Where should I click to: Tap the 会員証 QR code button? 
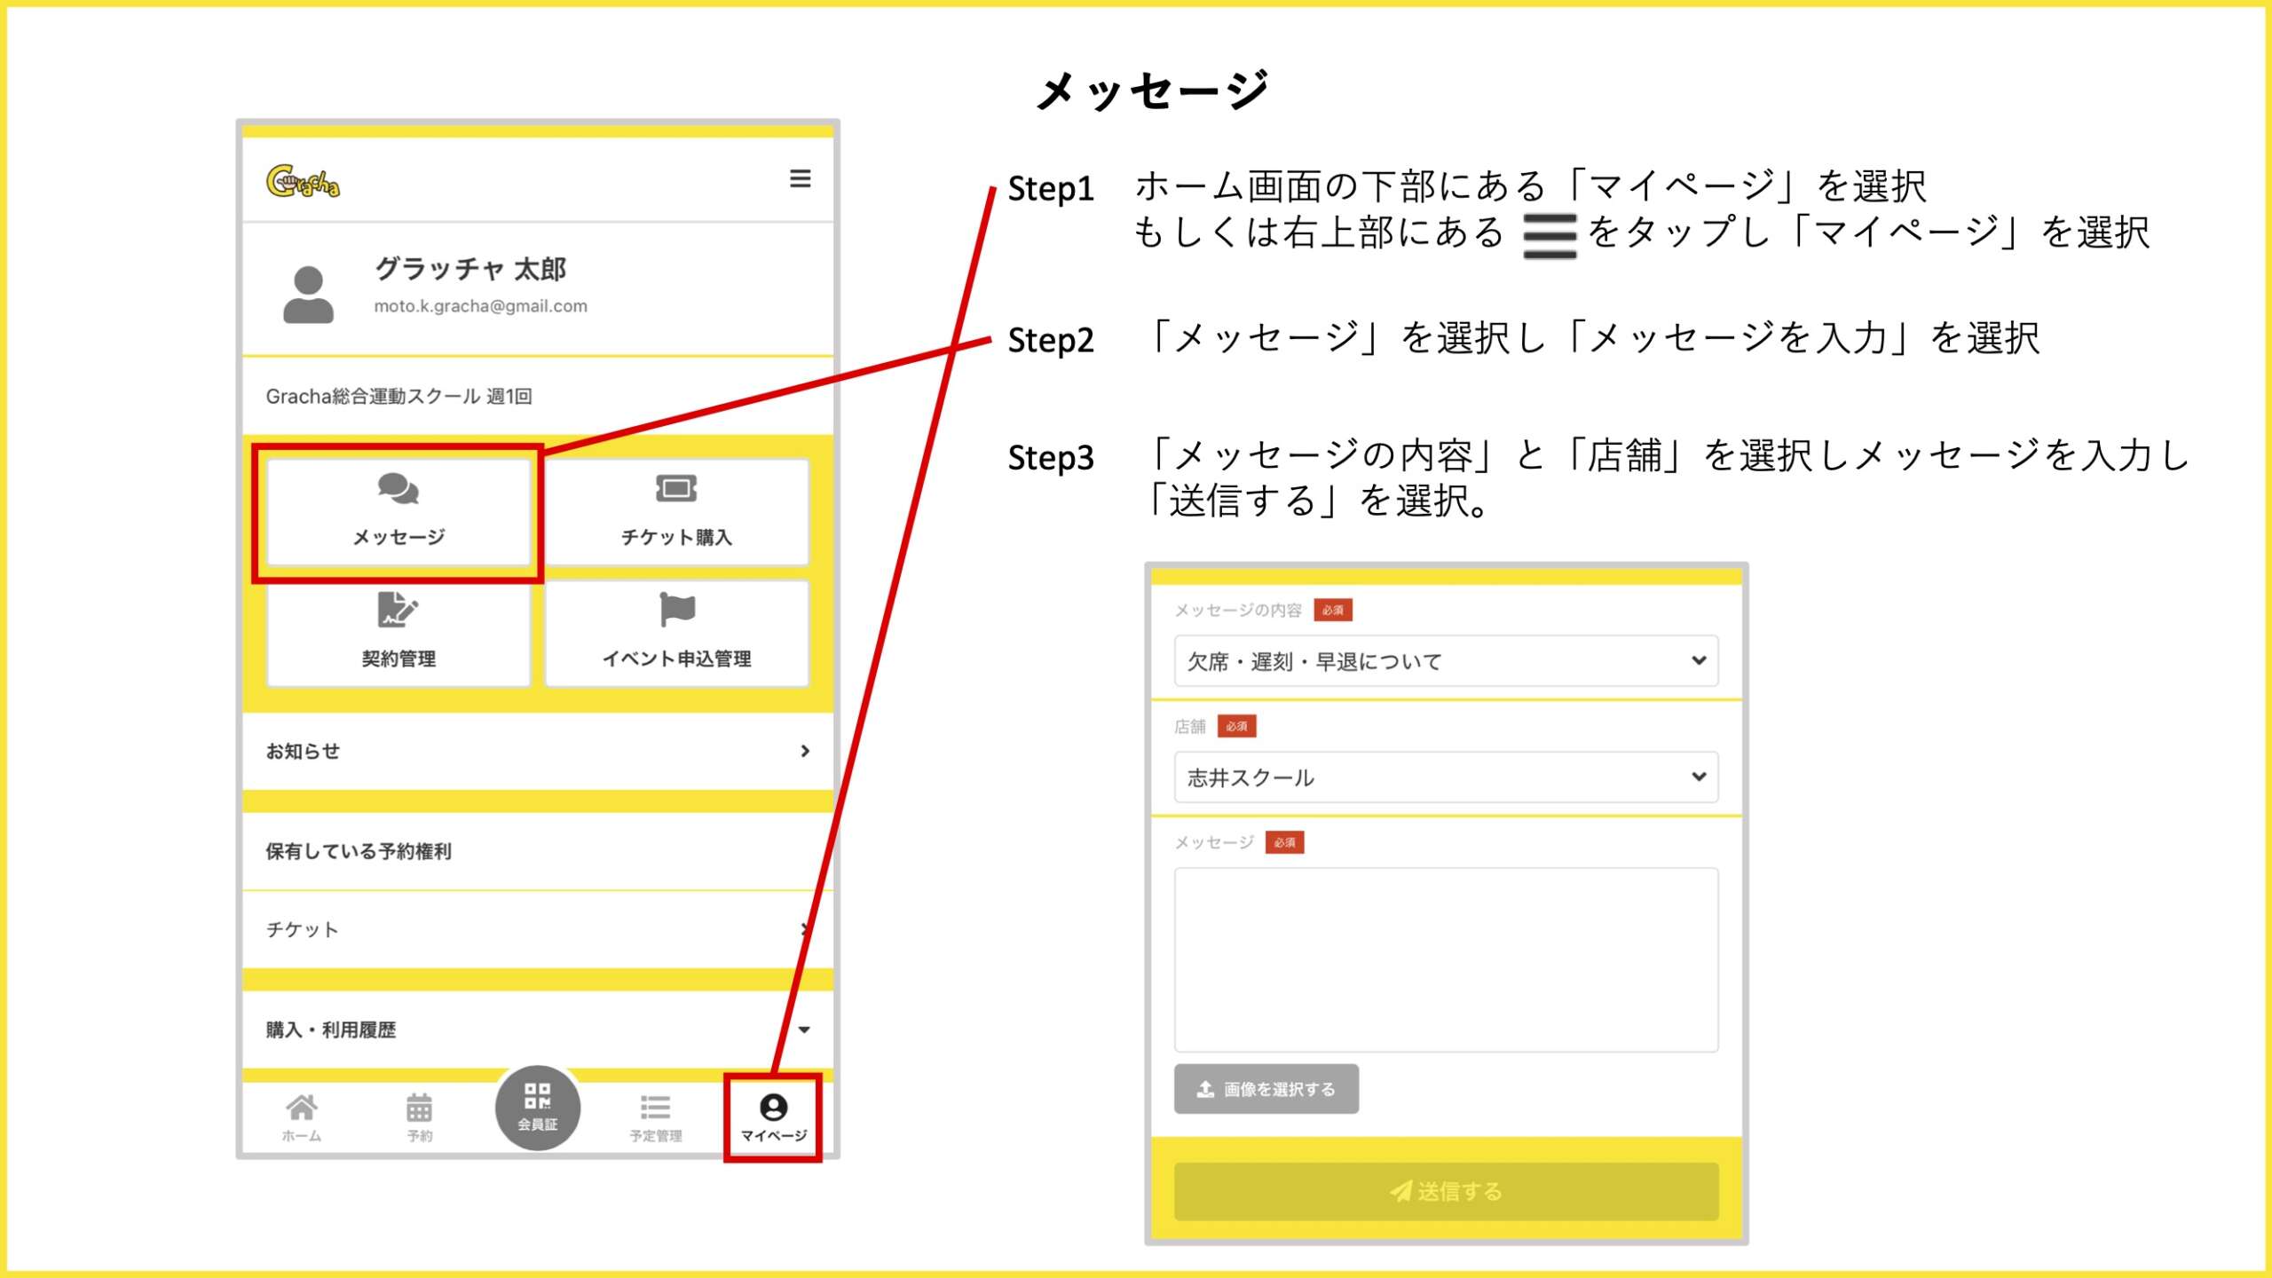[x=538, y=1108]
